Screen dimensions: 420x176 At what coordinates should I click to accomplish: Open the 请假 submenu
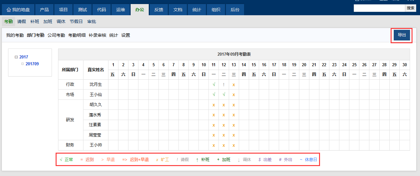[x=22, y=22]
